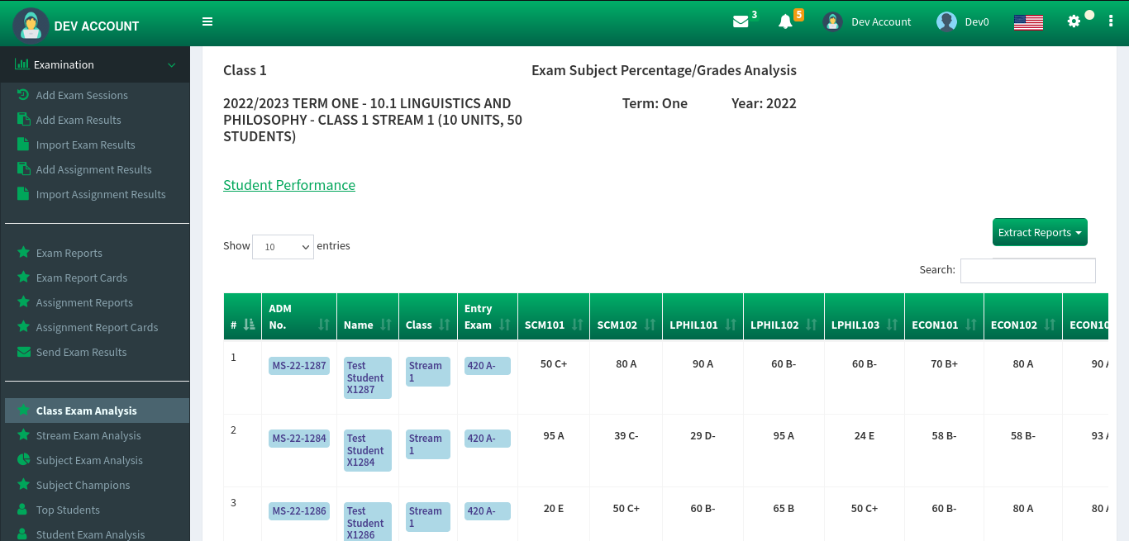
Task: Open the Show entries count dropdown
Action: (283, 246)
